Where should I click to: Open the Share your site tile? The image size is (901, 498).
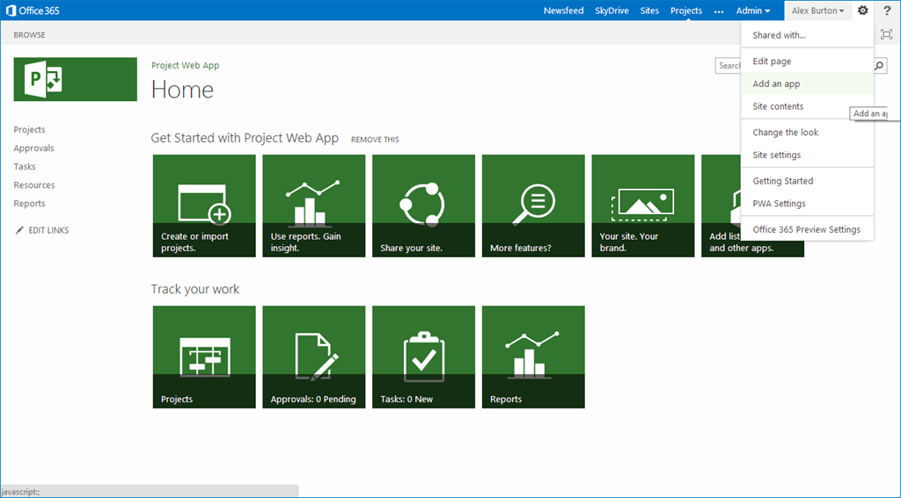[x=423, y=206]
